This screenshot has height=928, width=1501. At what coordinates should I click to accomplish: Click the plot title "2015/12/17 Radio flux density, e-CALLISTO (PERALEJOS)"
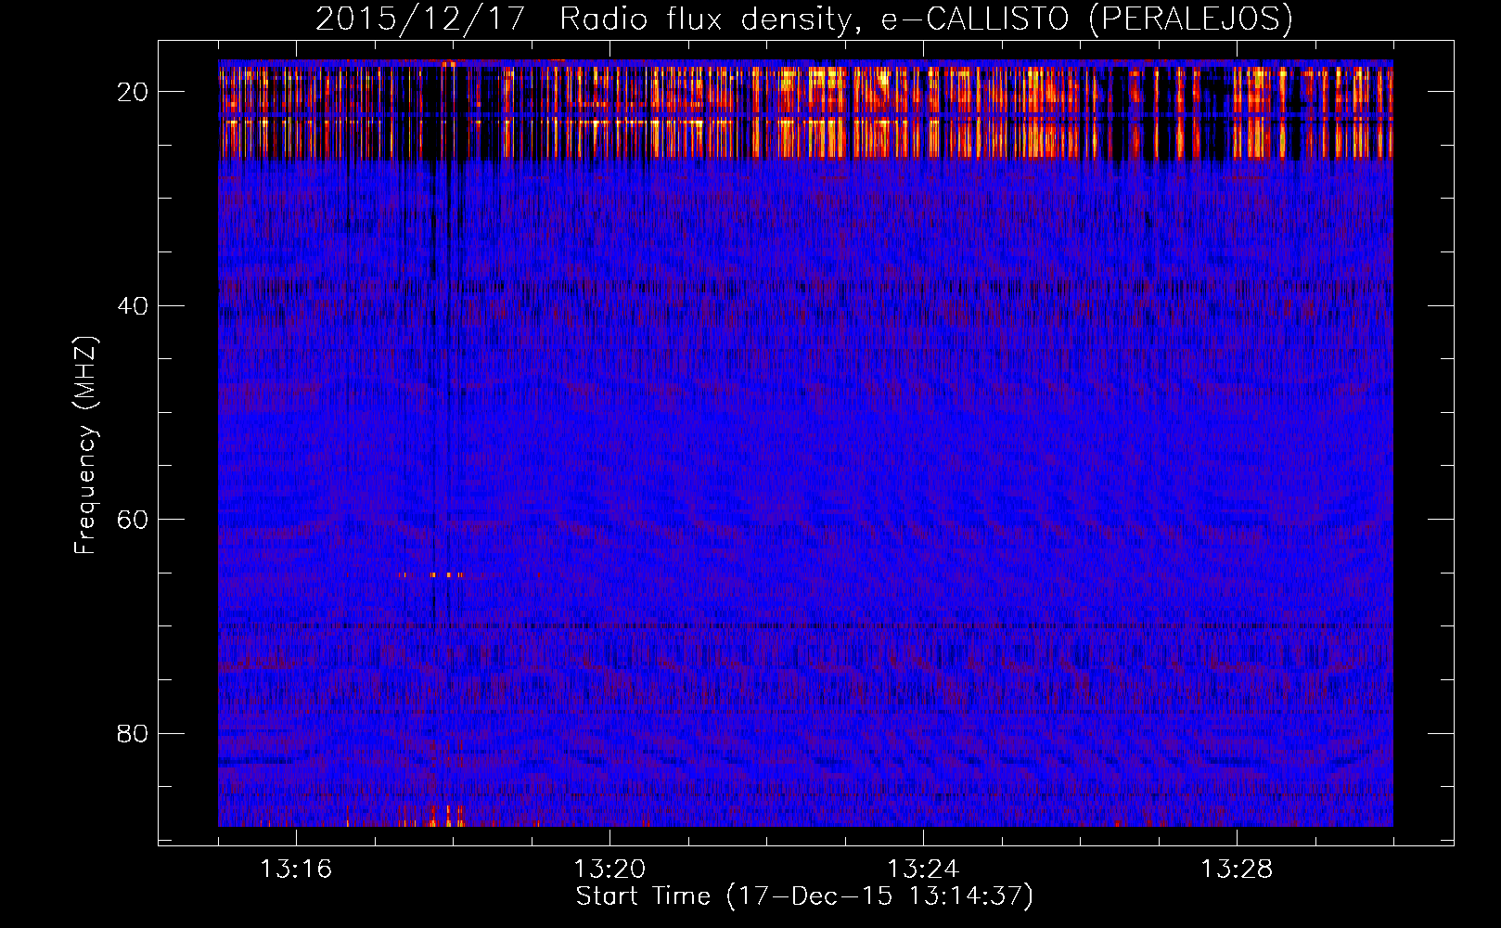click(804, 19)
